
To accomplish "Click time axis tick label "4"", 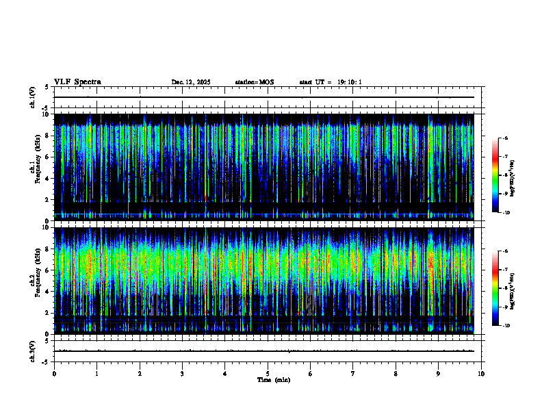I will [224, 374].
